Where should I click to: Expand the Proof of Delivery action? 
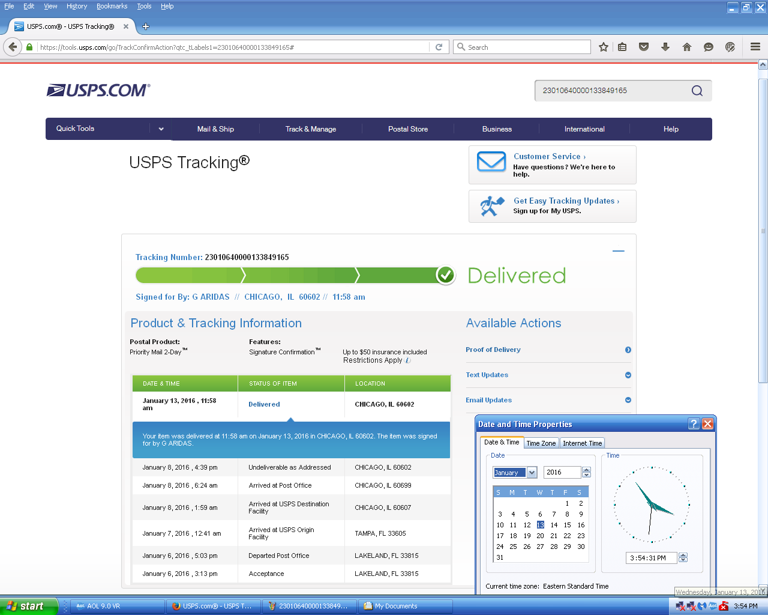(x=628, y=350)
